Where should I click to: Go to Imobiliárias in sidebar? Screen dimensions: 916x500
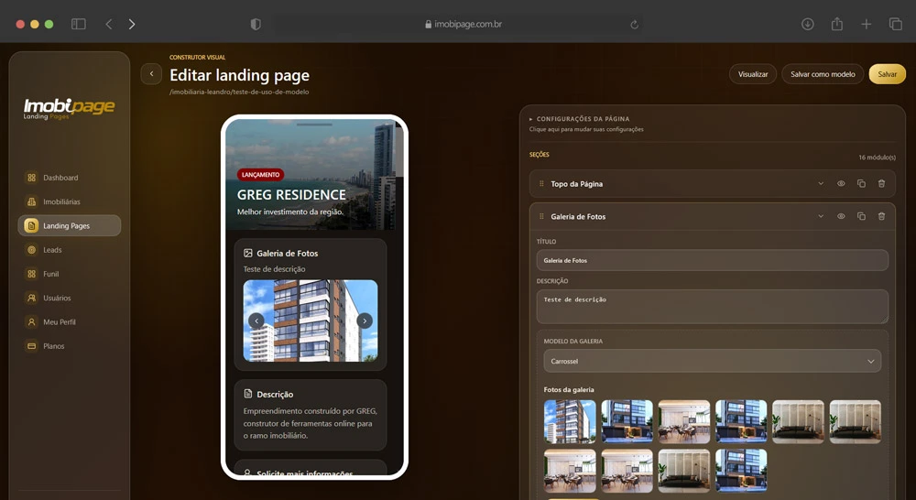coord(69,201)
